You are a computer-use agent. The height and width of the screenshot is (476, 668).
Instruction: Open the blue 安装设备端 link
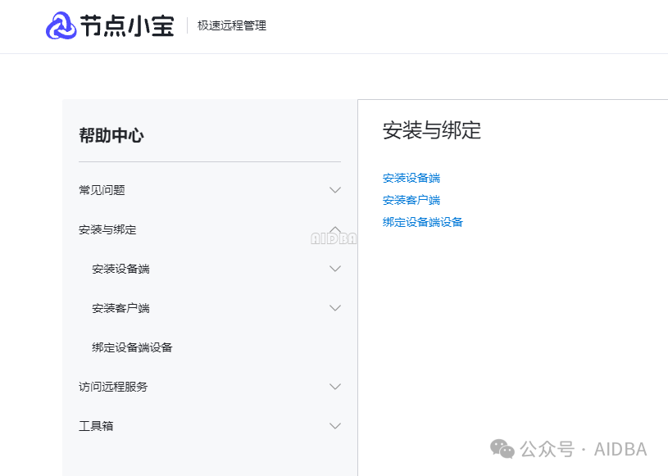(411, 178)
